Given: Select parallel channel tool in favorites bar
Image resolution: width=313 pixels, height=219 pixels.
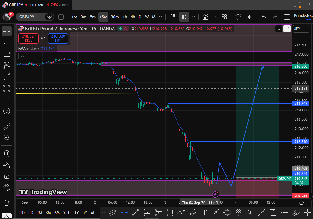Looking at the screenshot, I should (x=113, y=212).
